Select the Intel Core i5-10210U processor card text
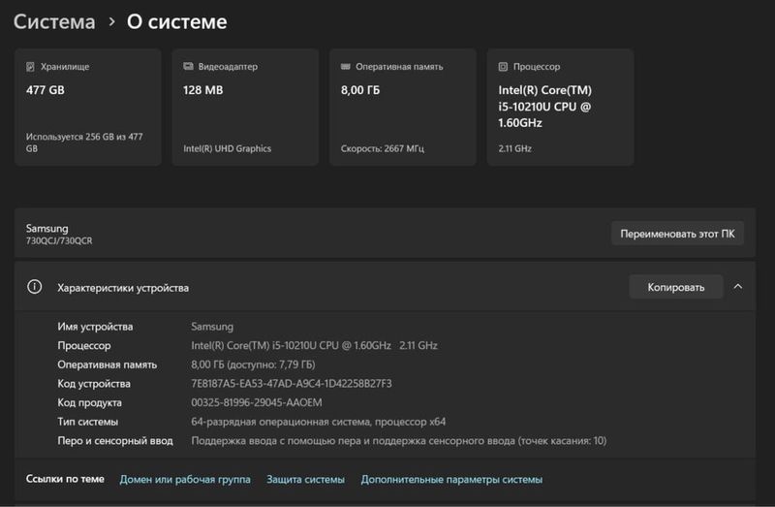Screen dimensions: 775x507 point(544,107)
